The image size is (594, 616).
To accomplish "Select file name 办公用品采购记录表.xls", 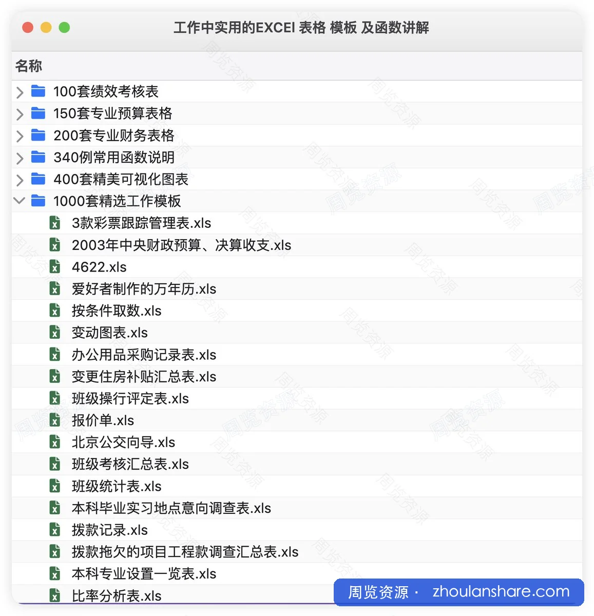I will (144, 355).
